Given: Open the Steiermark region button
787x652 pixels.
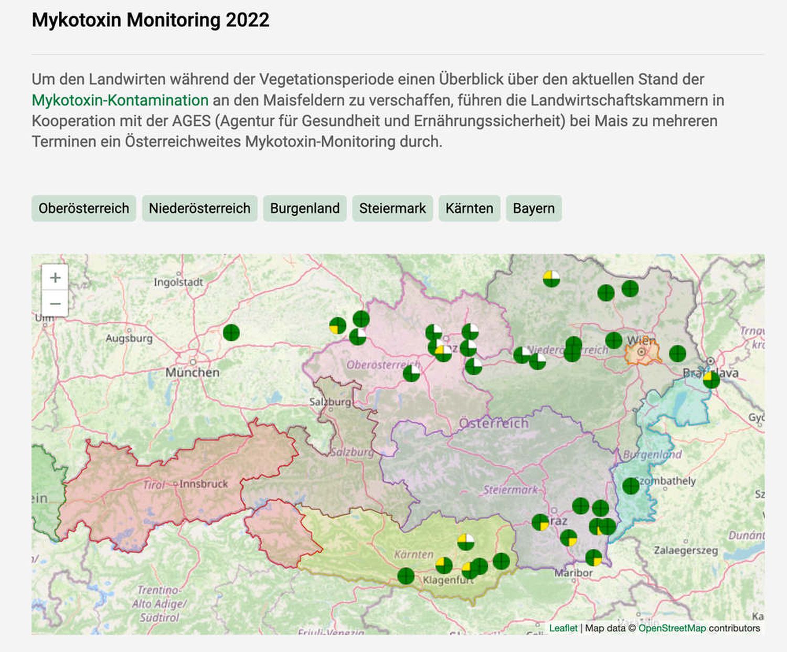Looking at the screenshot, I should (x=392, y=208).
